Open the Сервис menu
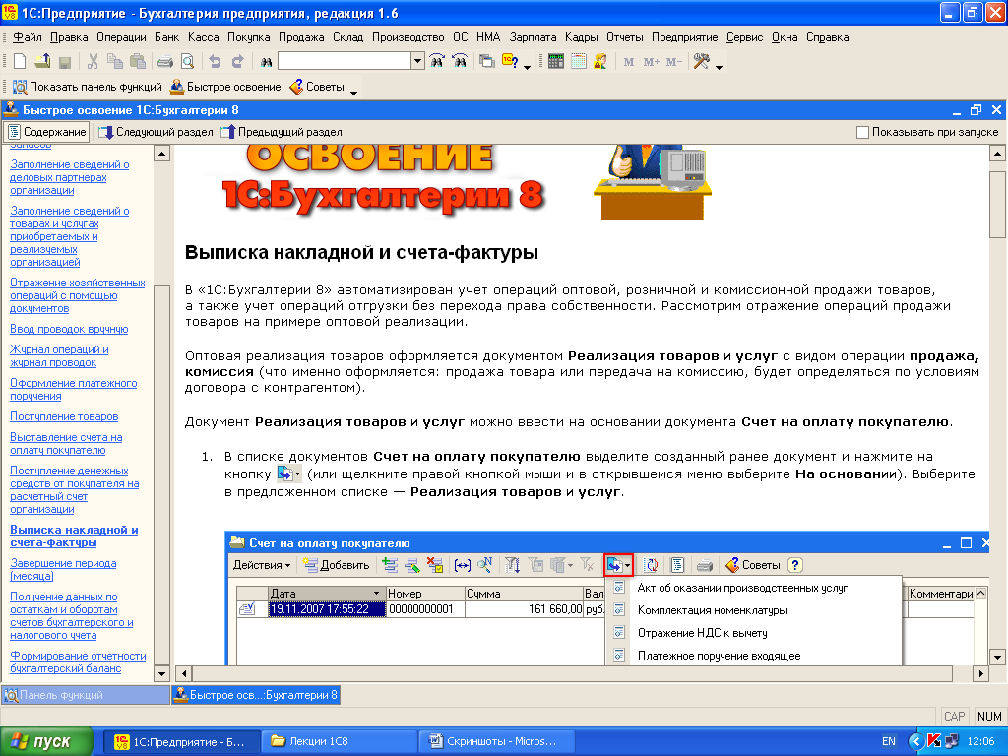The width and height of the screenshot is (1008, 756). pyautogui.click(x=744, y=37)
